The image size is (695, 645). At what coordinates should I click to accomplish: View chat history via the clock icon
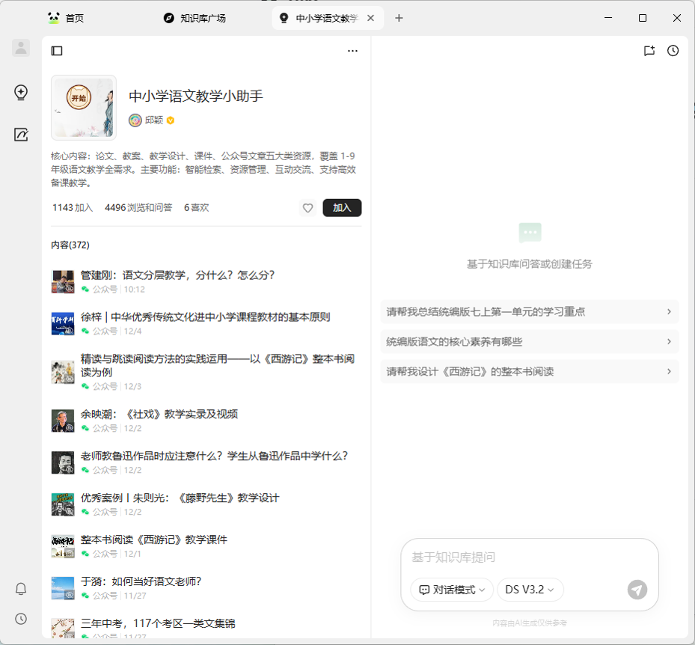point(673,51)
